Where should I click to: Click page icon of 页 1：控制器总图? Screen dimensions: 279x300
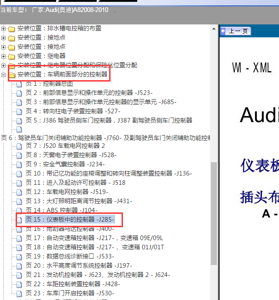[x=19, y=84]
